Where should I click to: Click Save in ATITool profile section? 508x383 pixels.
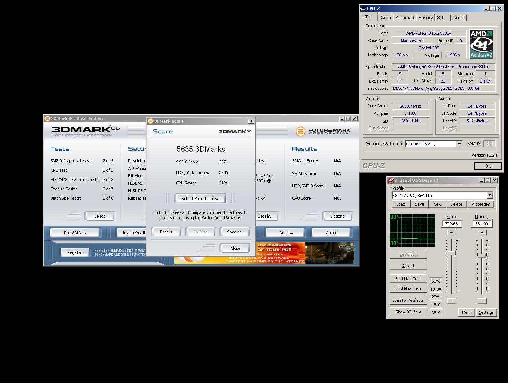[419, 204]
